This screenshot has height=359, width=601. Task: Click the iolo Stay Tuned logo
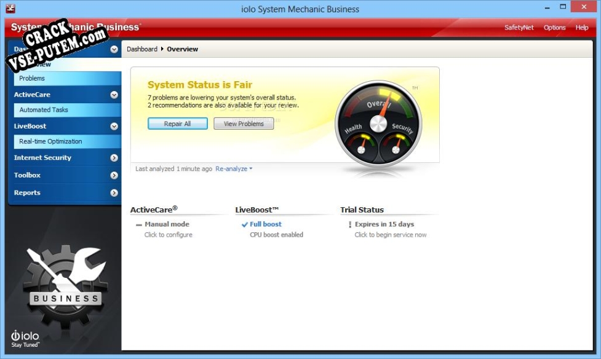(x=25, y=339)
